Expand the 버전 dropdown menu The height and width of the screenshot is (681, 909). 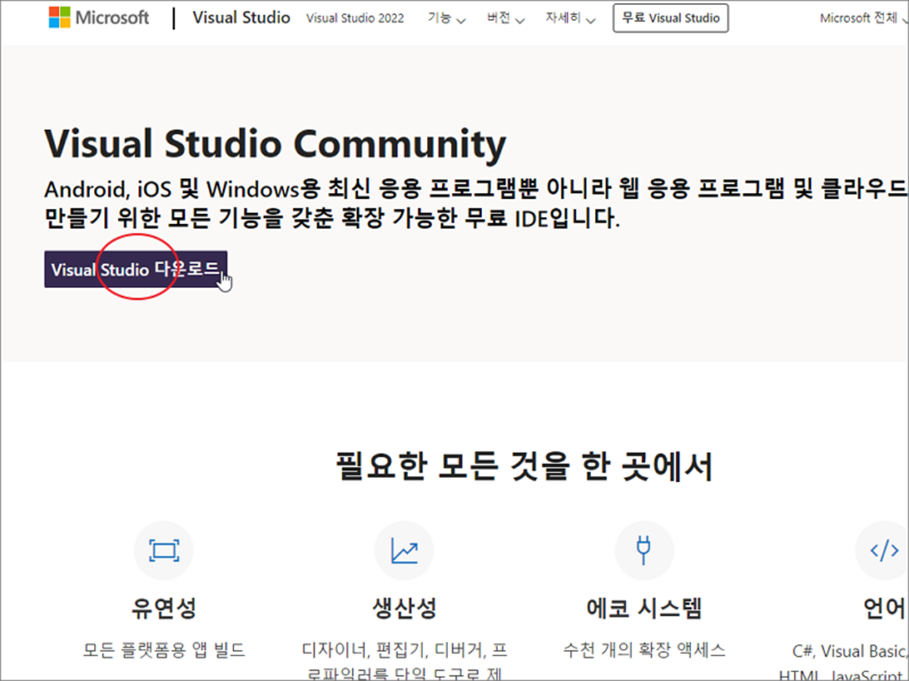point(505,19)
